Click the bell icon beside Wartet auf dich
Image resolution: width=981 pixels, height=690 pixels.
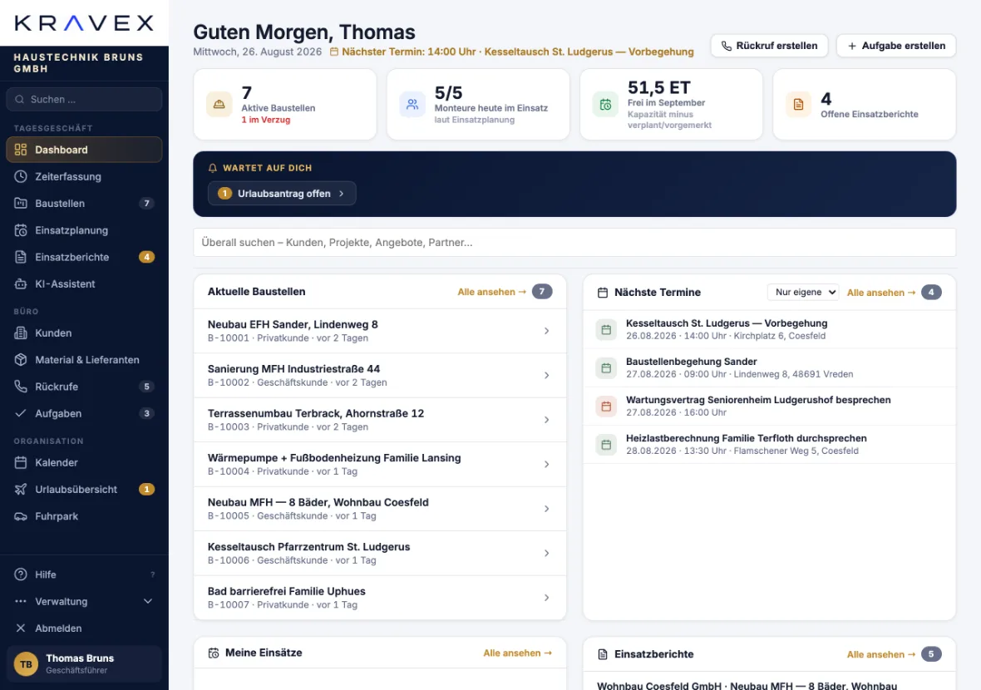(x=213, y=168)
